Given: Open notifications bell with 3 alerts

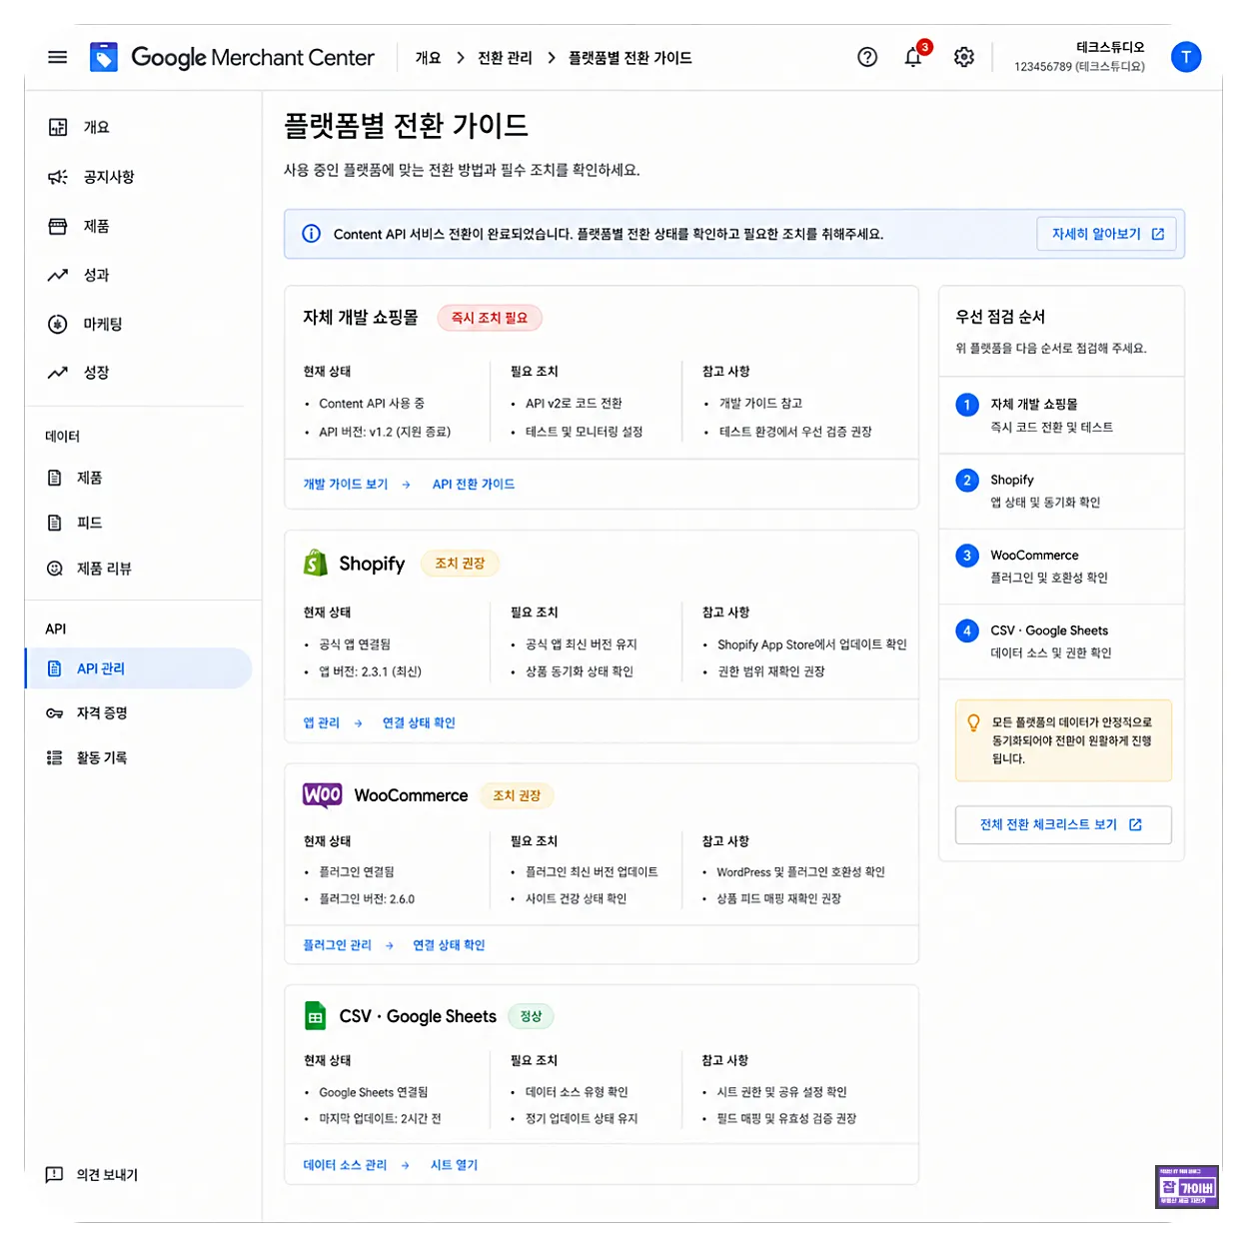Looking at the screenshot, I should click(914, 56).
